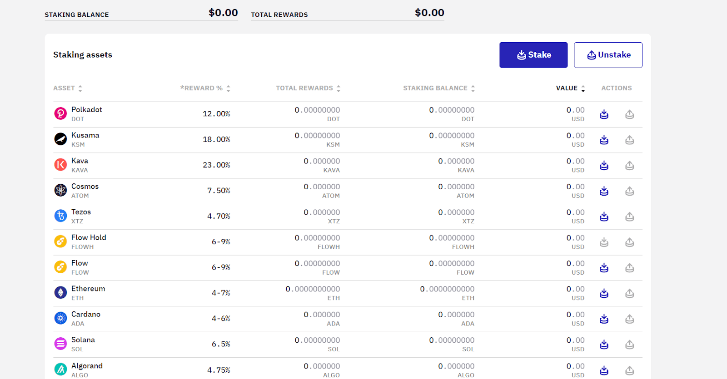Sort by Reward % column header
This screenshot has width=727, height=379.
click(205, 89)
